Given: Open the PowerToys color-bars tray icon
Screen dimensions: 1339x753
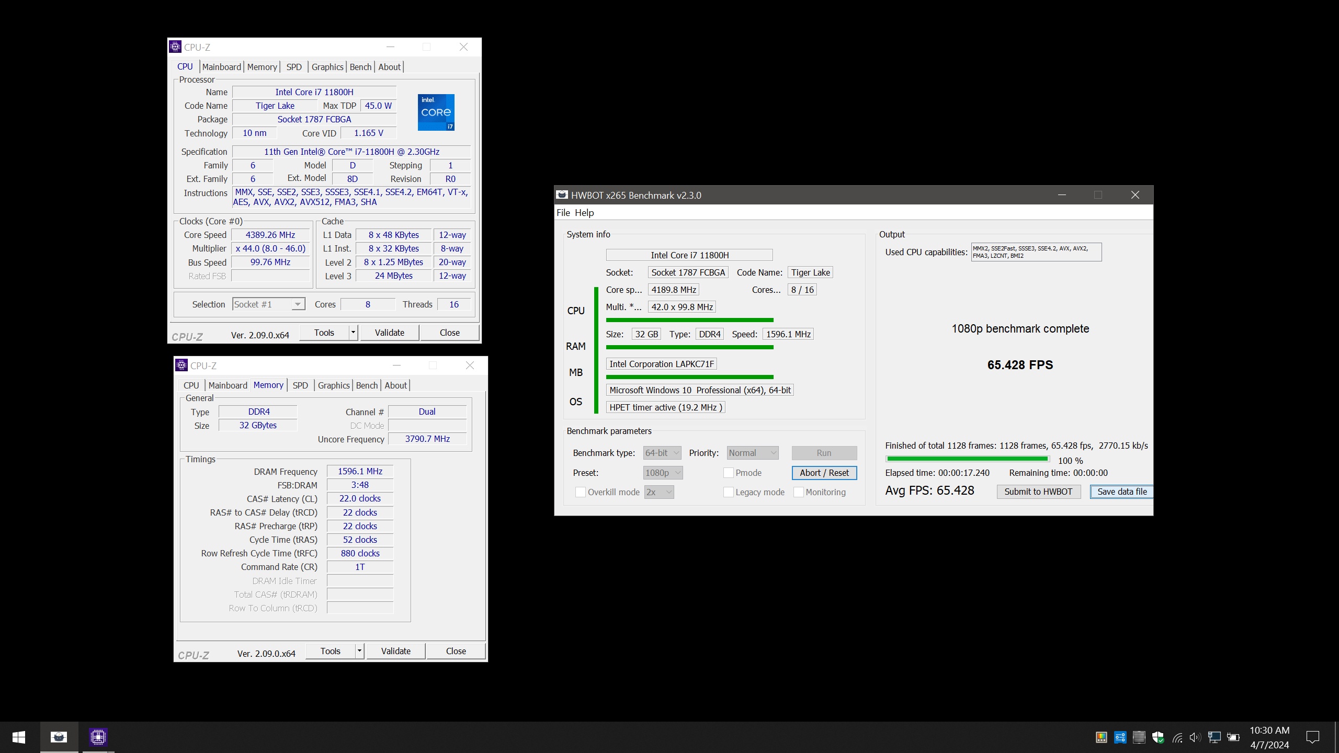Looking at the screenshot, I should click(1102, 737).
